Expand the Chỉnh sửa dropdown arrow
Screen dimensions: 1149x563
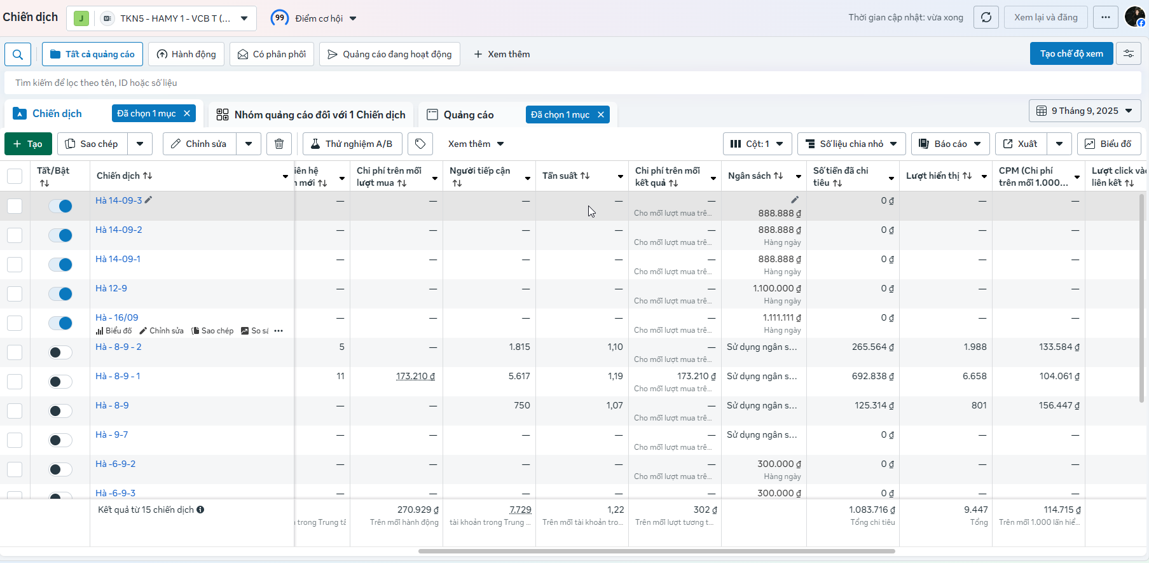(x=249, y=144)
